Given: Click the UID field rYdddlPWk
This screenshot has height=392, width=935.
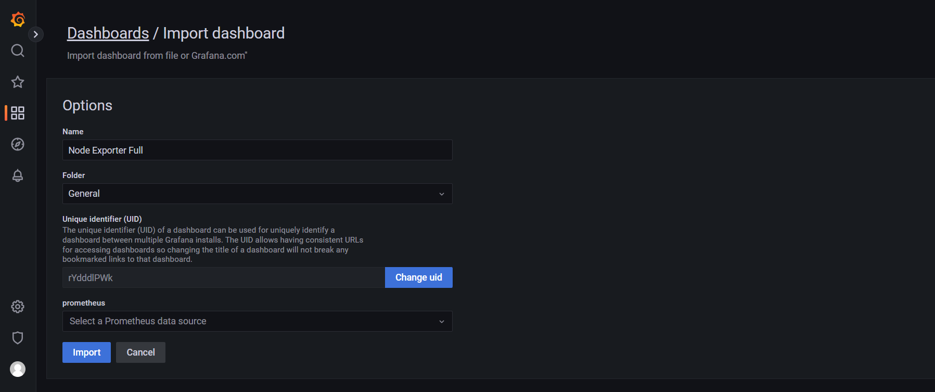Looking at the screenshot, I should click(x=223, y=277).
